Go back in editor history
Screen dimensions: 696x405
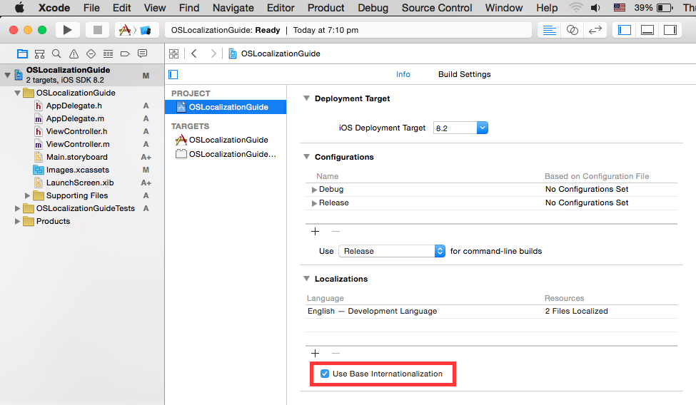[x=194, y=53]
